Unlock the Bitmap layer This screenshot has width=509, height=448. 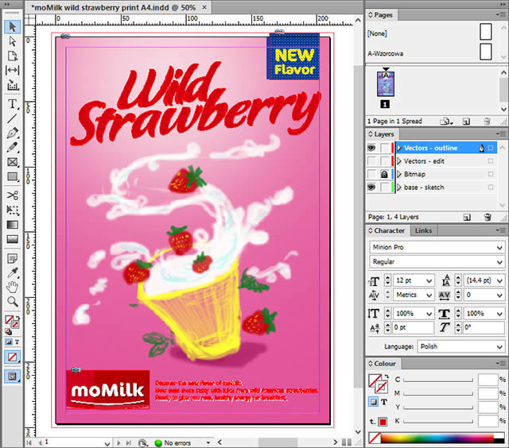tap(384, 175)
